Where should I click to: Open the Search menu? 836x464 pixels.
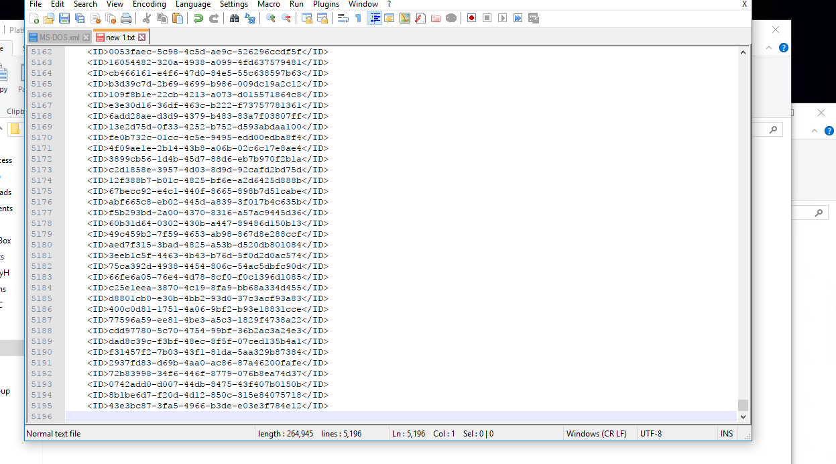click(85, 4)
